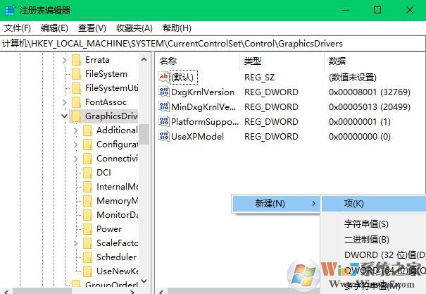Image resolution: width=426 pixels, height=294 pixels.
Task: Click the MonitorDa folder icon
Action: 87,215
